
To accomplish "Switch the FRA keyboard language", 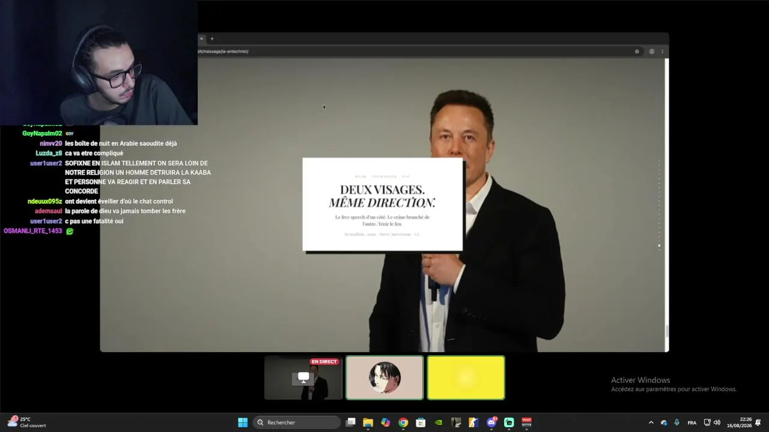I will click(x=692, y=422).
